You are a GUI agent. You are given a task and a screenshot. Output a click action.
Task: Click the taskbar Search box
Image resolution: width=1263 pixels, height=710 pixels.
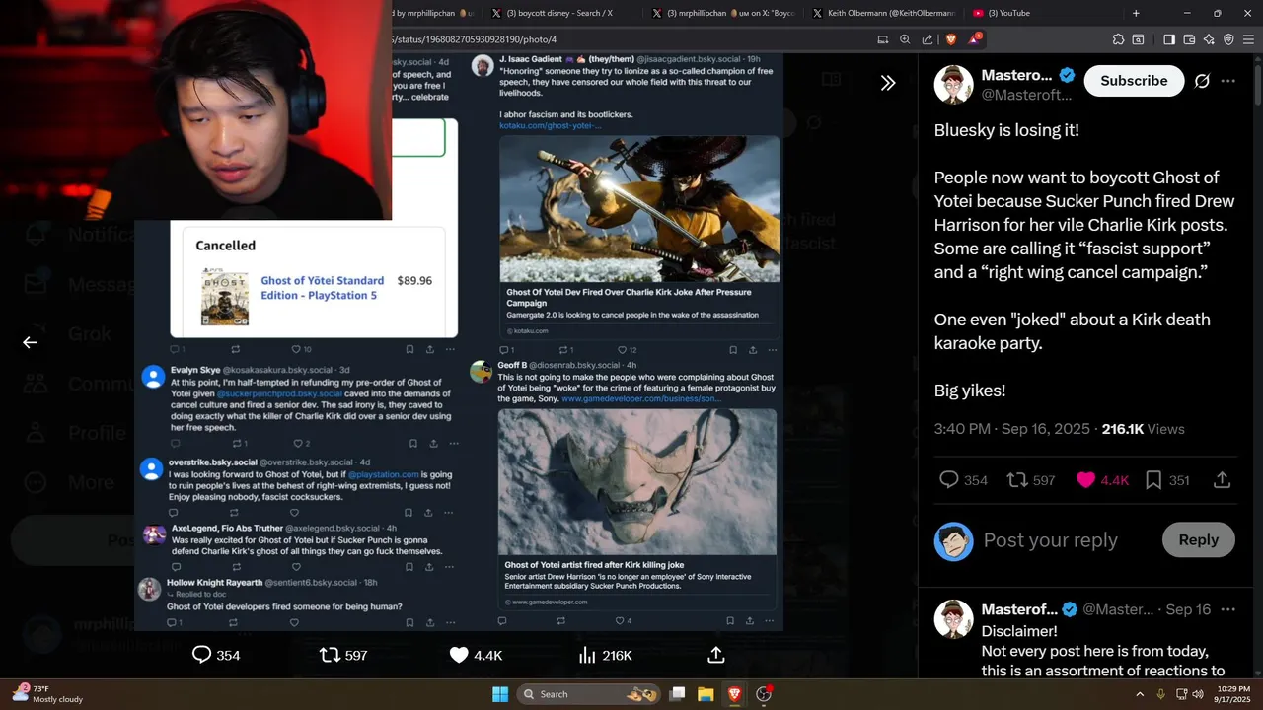tap(590, 694)
